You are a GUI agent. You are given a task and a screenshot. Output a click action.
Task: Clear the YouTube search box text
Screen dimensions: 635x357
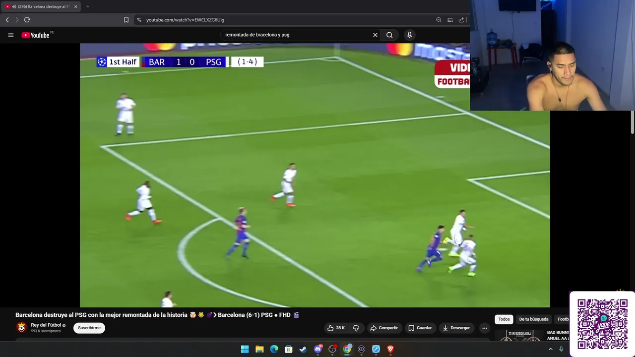coord(375,35)
